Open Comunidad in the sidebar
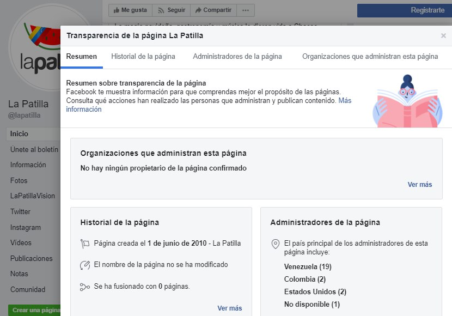Image resolution: width=452 pixels, height=316 pixels. (28, 289)
